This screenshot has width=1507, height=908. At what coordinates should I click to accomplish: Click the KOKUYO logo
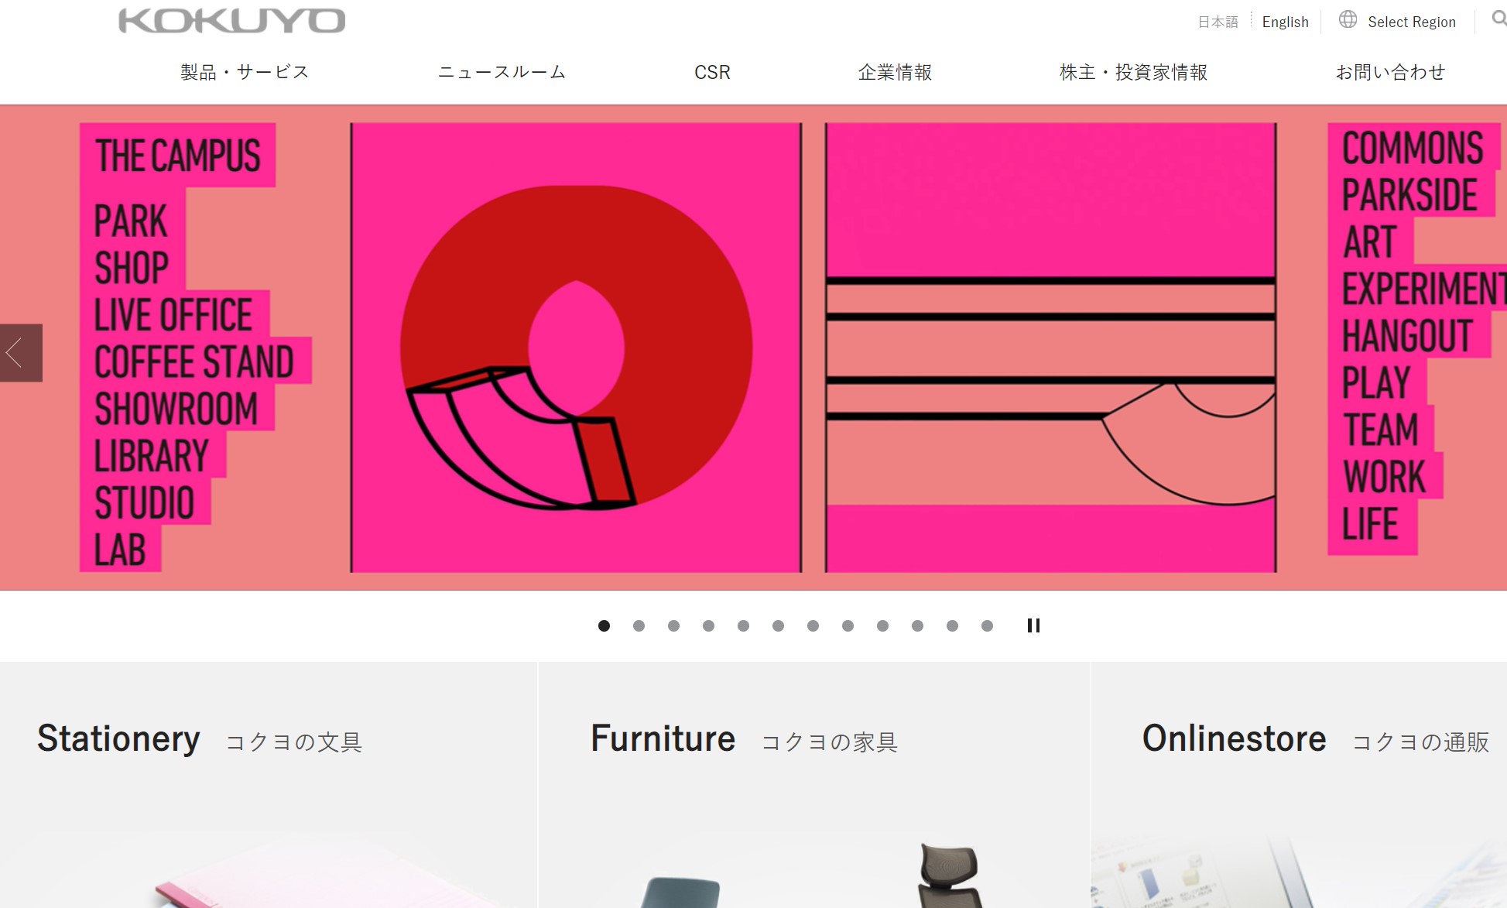click(231, 21)
